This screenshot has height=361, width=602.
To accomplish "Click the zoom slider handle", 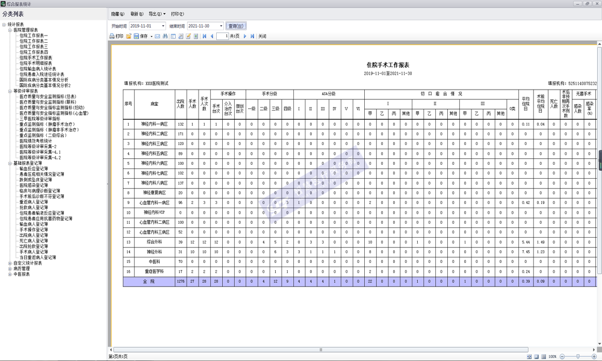I will click(578, 357).
